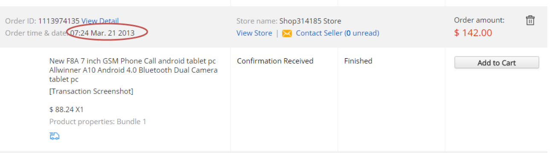The width and height of the screenshot is (556, 153).
Task: Click the Order time & date label
Action: pyautogui.click(x=36, y=33)
